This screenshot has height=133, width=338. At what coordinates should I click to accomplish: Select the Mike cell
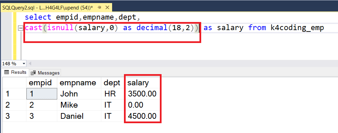(79, 105)
